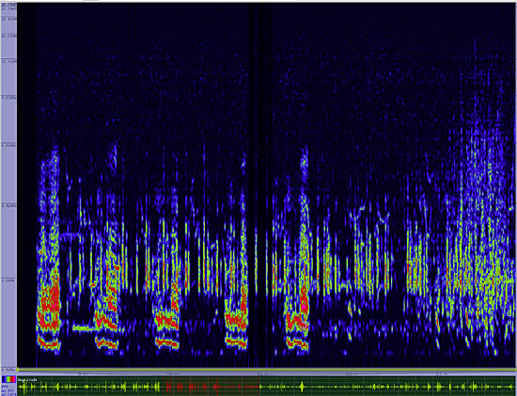Click the time ruler under the spectrogram
Viewport: 517px width, 396px height.
[x=267, y=373]
